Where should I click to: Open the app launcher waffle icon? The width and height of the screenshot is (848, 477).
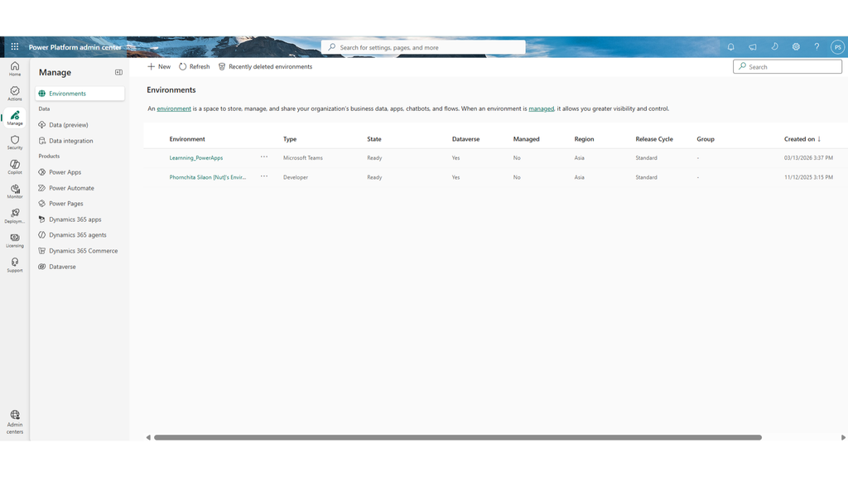click(15, 47)
